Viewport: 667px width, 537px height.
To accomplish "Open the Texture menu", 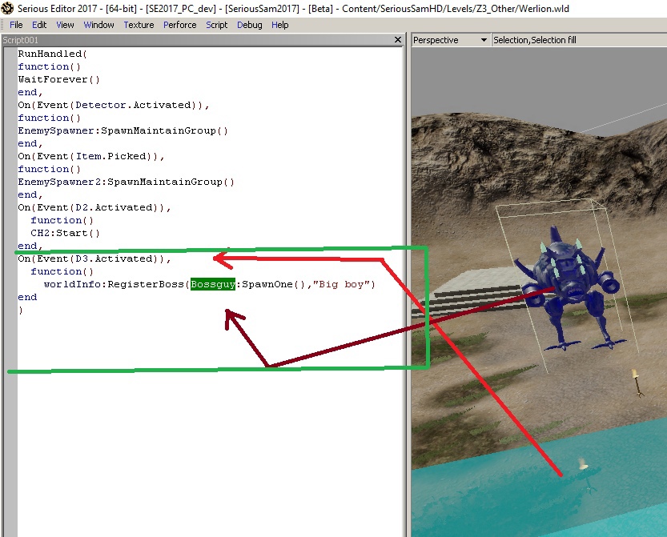I will pos(139,25).
